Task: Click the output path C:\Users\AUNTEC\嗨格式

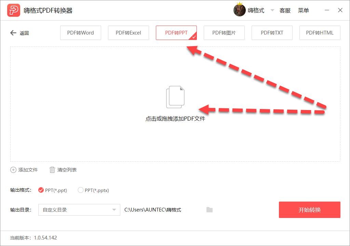Action: pos(153,210)
